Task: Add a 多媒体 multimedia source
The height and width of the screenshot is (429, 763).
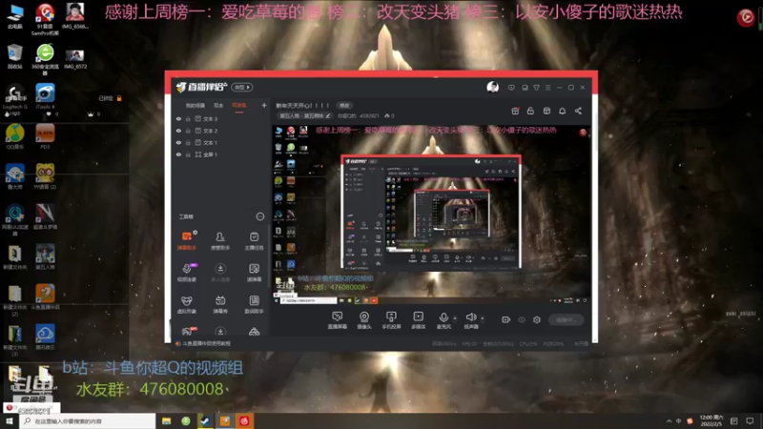Action: (x=418, y=320)
